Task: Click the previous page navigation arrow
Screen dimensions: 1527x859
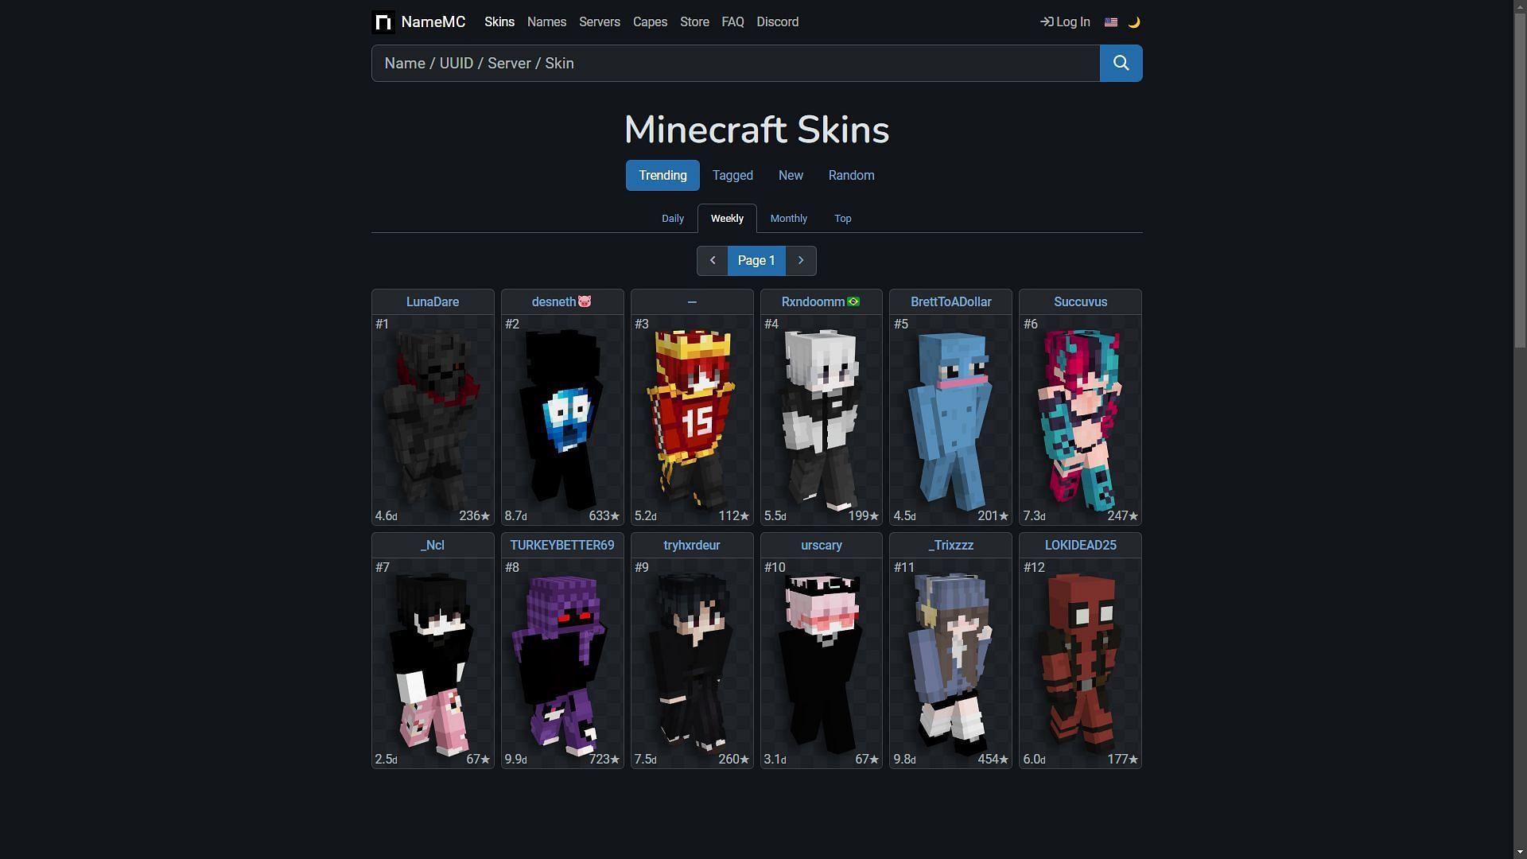Action: (712, 260)
